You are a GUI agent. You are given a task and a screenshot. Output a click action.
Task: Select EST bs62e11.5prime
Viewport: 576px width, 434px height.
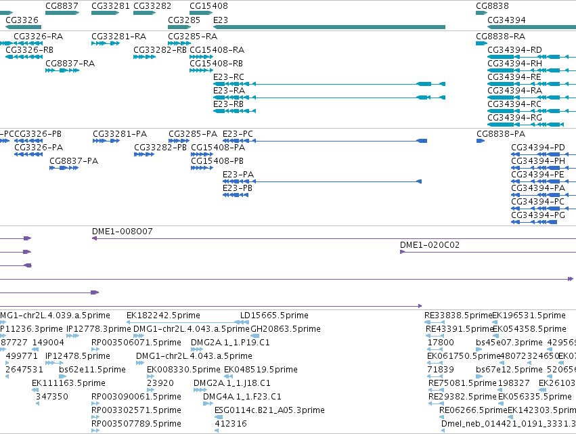92,370
